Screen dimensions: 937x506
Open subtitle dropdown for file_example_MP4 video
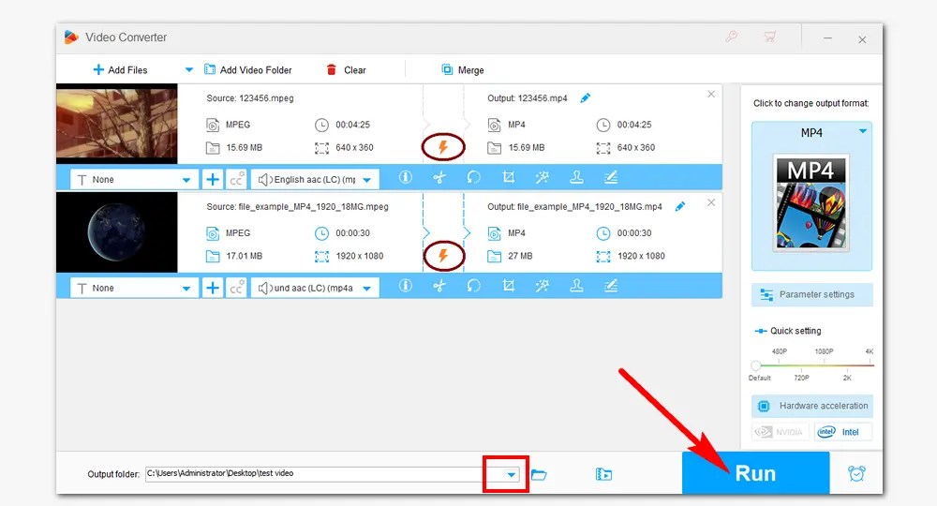(x=134, y=288)
